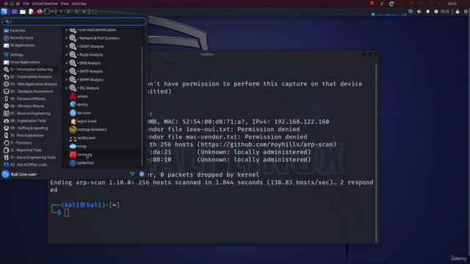Open Kali whisker menu icon in panel
Image resolution: width=470 pixels, height=264 pixels.
4,12
